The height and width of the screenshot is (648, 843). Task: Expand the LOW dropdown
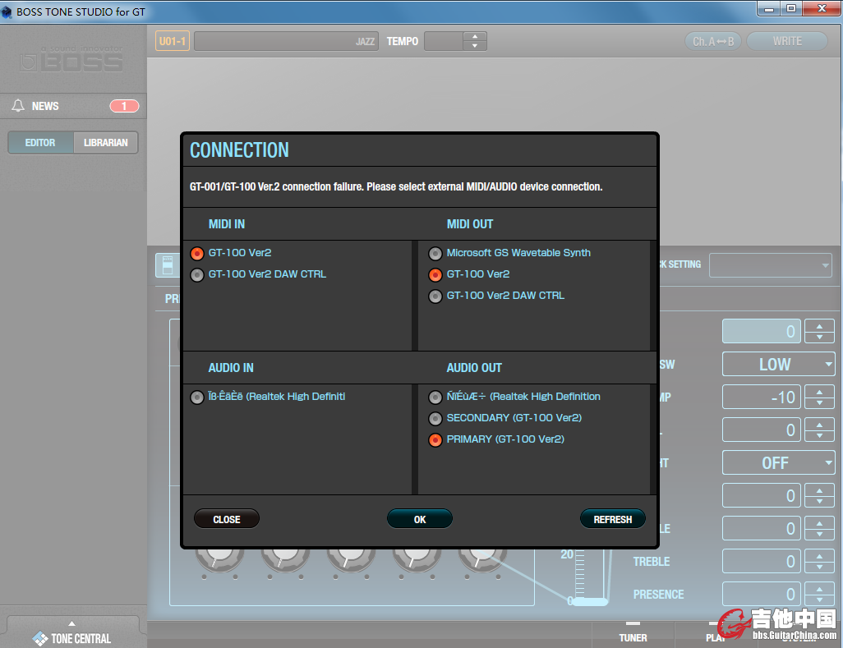(778, 365)
